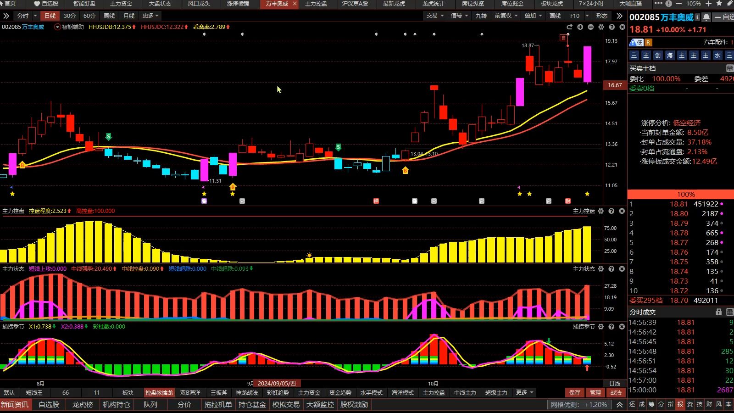Screen dimensions: 734x413
Task: Click the 管理 button
Action: click(595, 393)
